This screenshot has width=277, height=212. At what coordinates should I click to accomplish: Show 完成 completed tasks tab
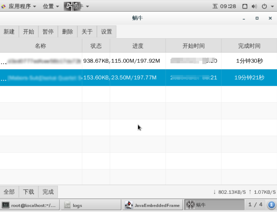click(48, 192)
